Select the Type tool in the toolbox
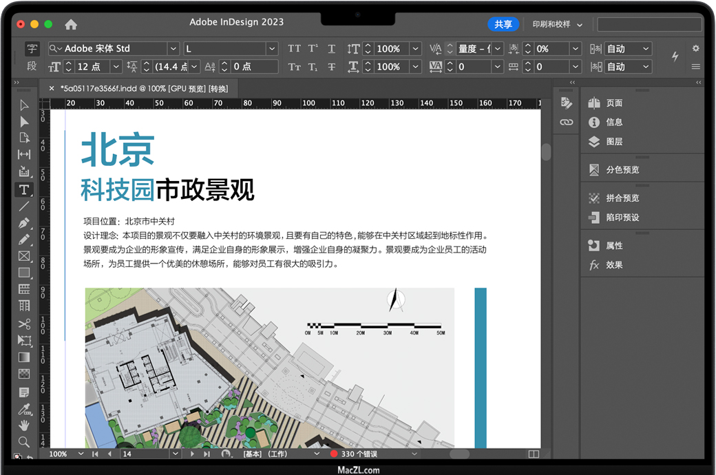Screen dimensions: 716x475 [24, 189]
